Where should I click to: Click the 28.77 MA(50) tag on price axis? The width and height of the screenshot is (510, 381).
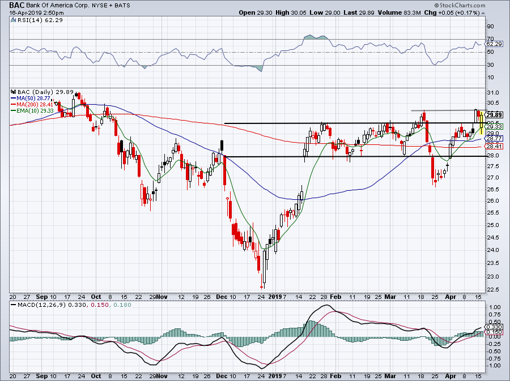(494, 138)
